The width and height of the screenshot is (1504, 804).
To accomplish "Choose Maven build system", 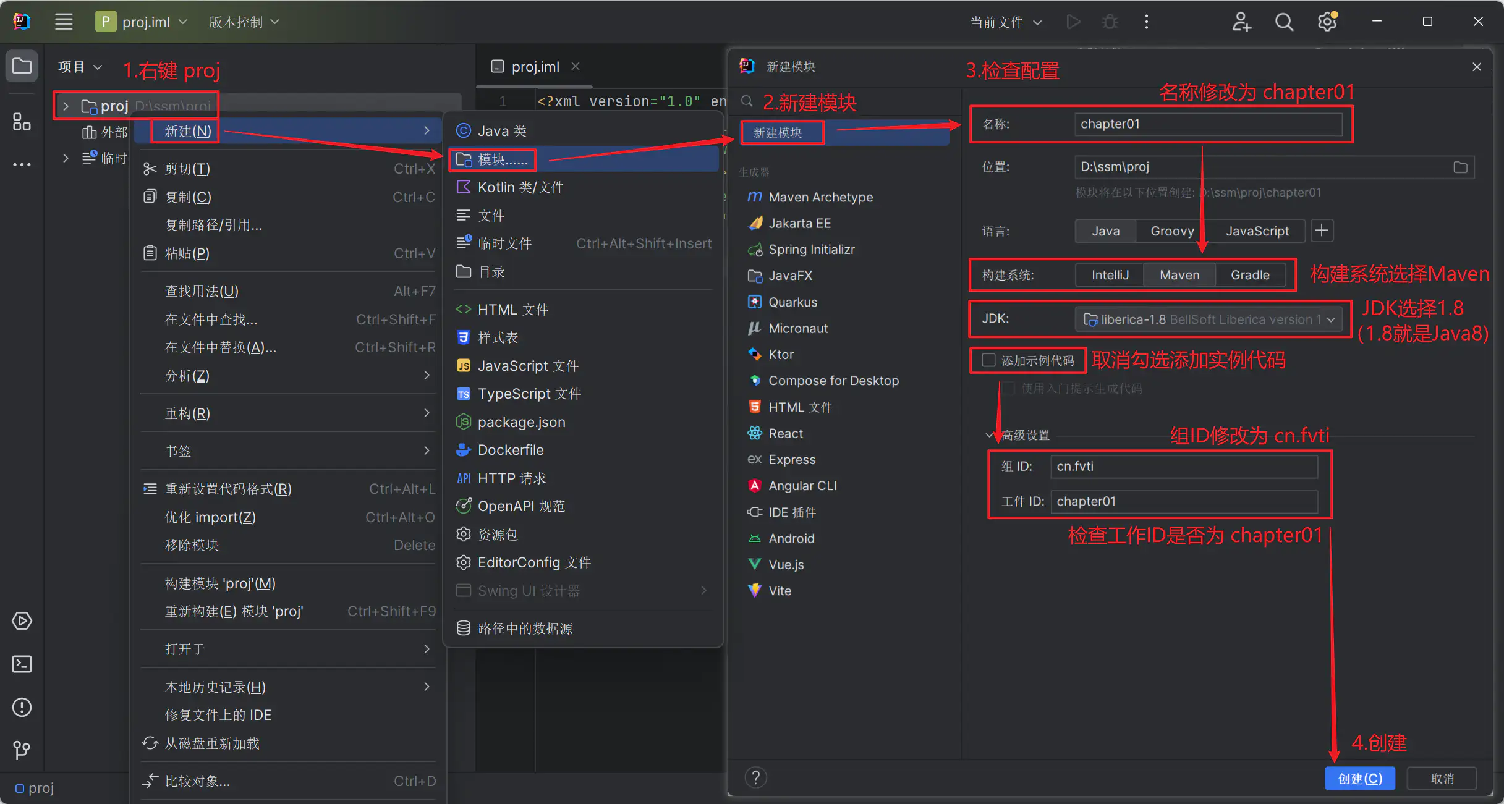I will [x=1179, y=275].
